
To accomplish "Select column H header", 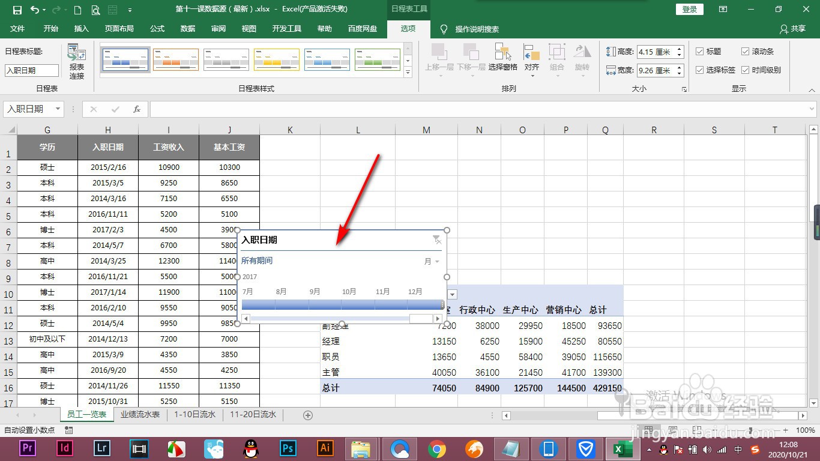I will coord(108,130).
